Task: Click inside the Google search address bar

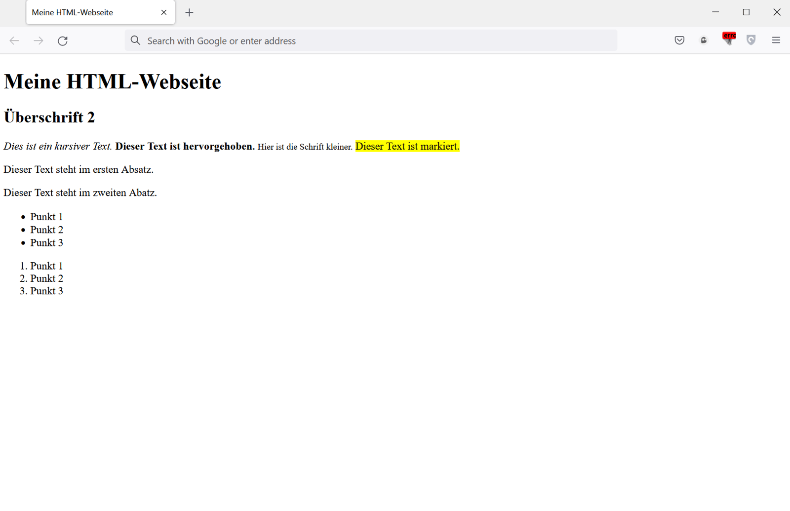Action: [x=346, y=40]
